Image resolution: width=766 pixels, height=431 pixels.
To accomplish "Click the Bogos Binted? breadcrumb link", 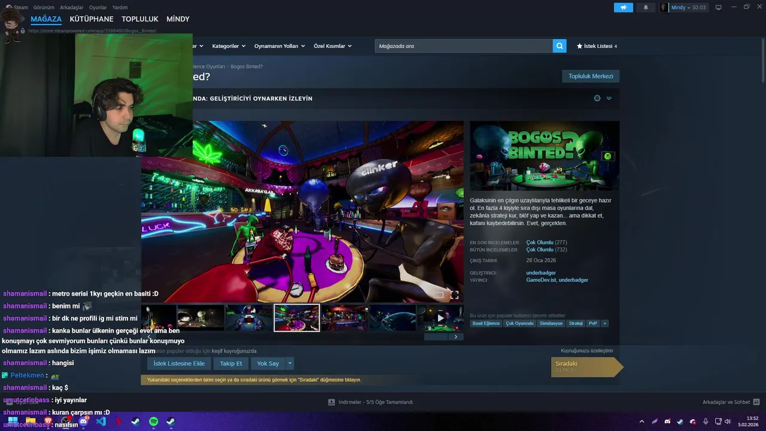I will (247, 66).
